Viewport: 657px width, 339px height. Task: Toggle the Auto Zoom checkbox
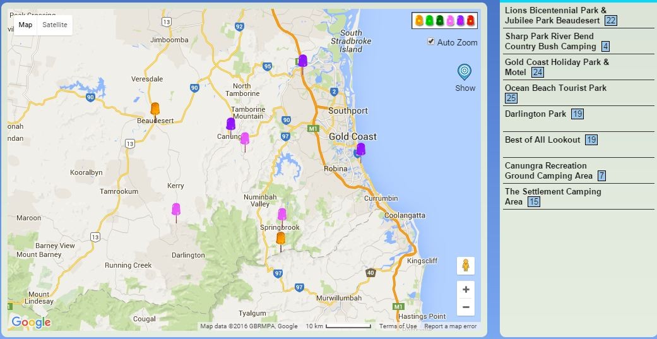pyautogui.click(x=431, y=42)
